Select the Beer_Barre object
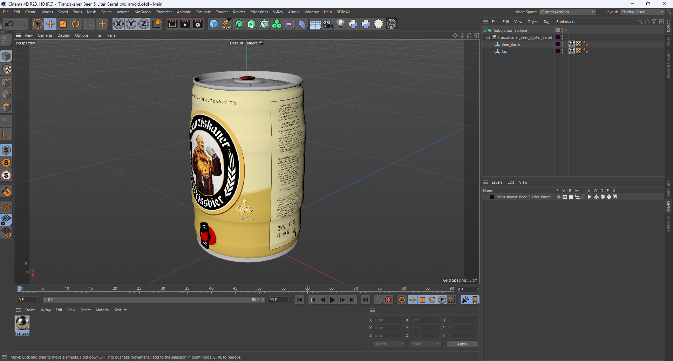This screenshot has width=673, height=361. coord(510,44)
